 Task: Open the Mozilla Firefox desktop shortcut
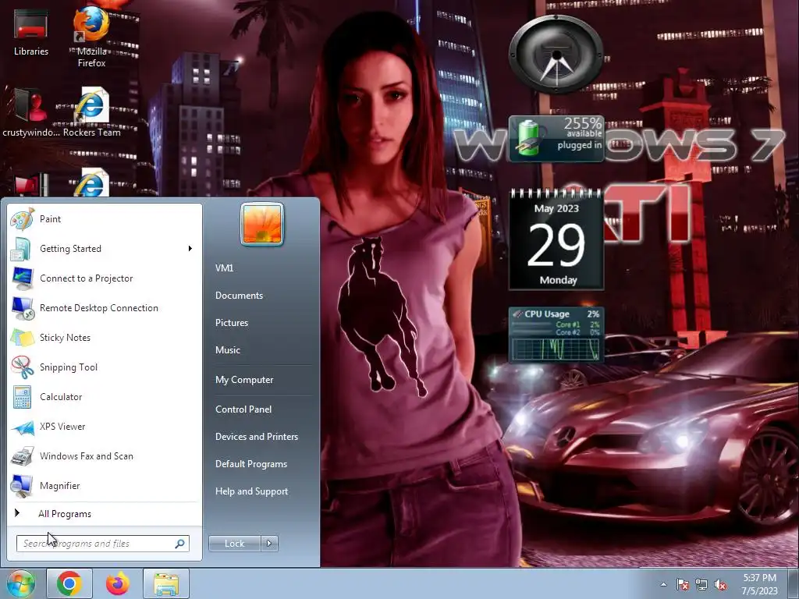(x=92, y=37)
